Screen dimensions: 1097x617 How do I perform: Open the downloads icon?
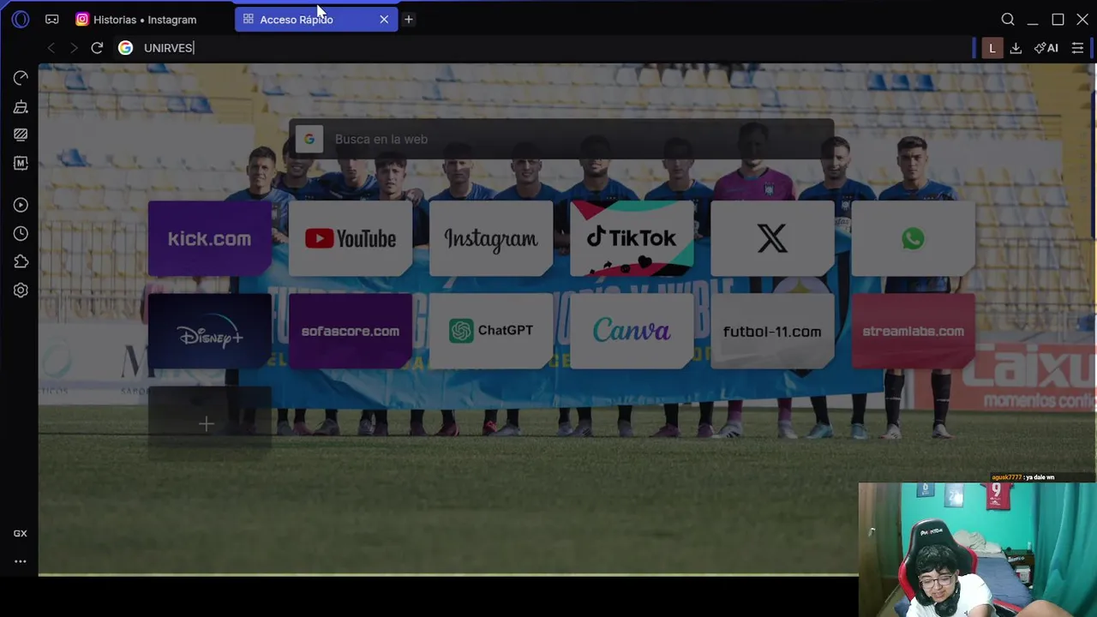pos(1016,48)
